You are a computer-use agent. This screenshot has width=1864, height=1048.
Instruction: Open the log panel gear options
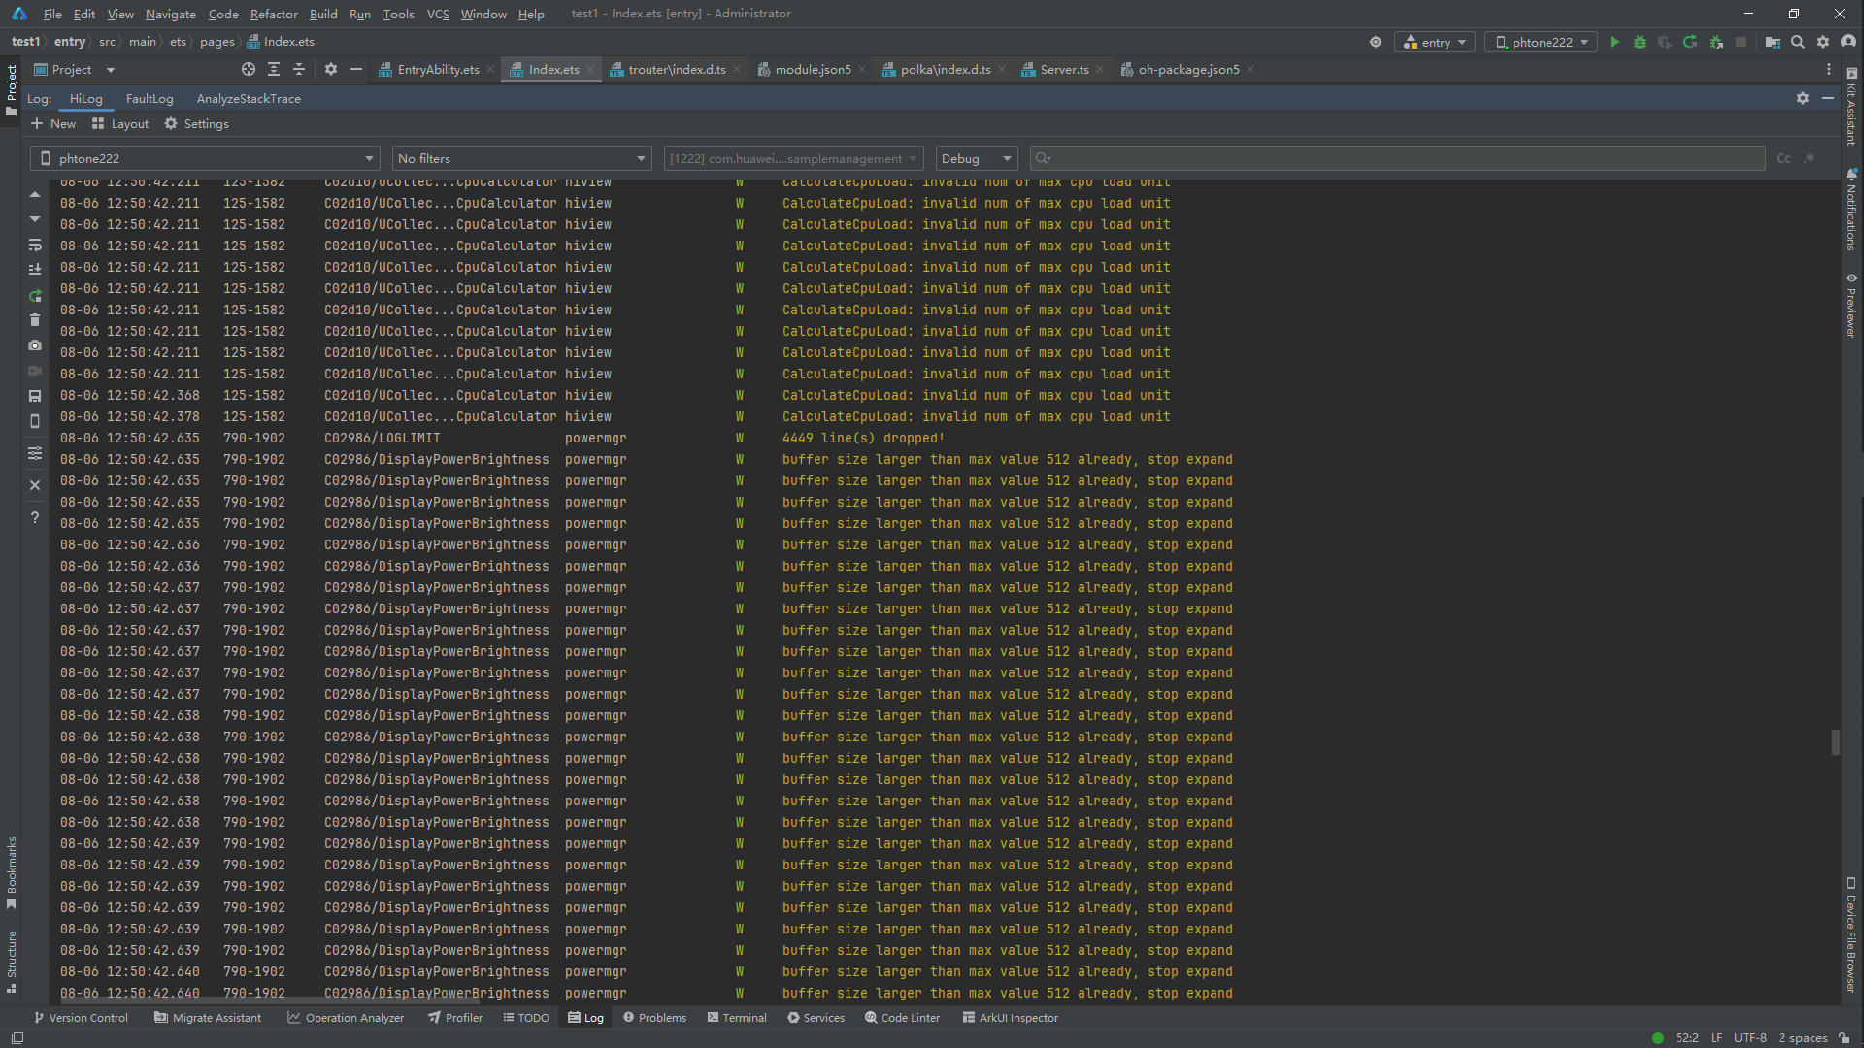coord(1803,98)
